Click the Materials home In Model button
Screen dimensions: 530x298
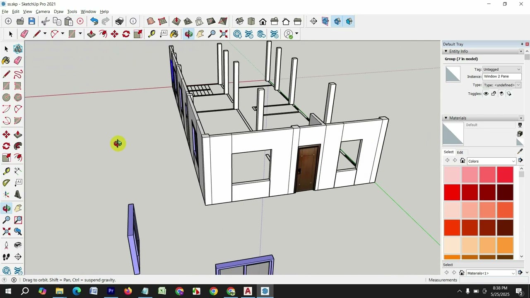(x=463, y=161)
